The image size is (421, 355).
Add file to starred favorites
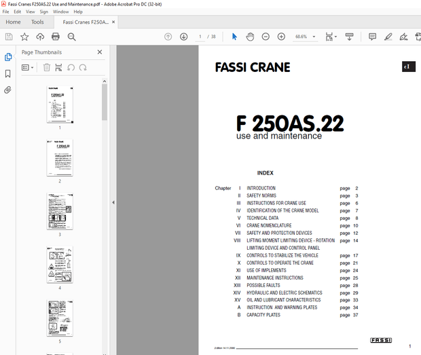24,37
